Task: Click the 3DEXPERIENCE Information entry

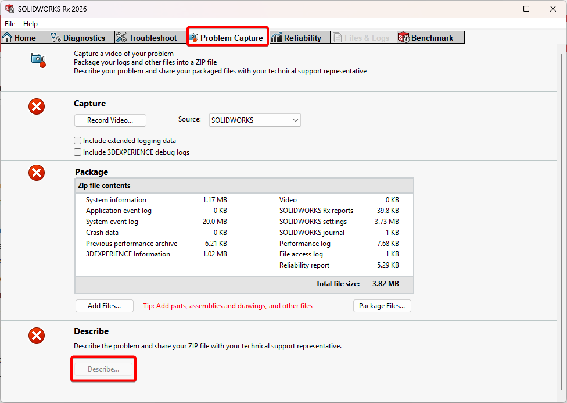Action: 128,254
